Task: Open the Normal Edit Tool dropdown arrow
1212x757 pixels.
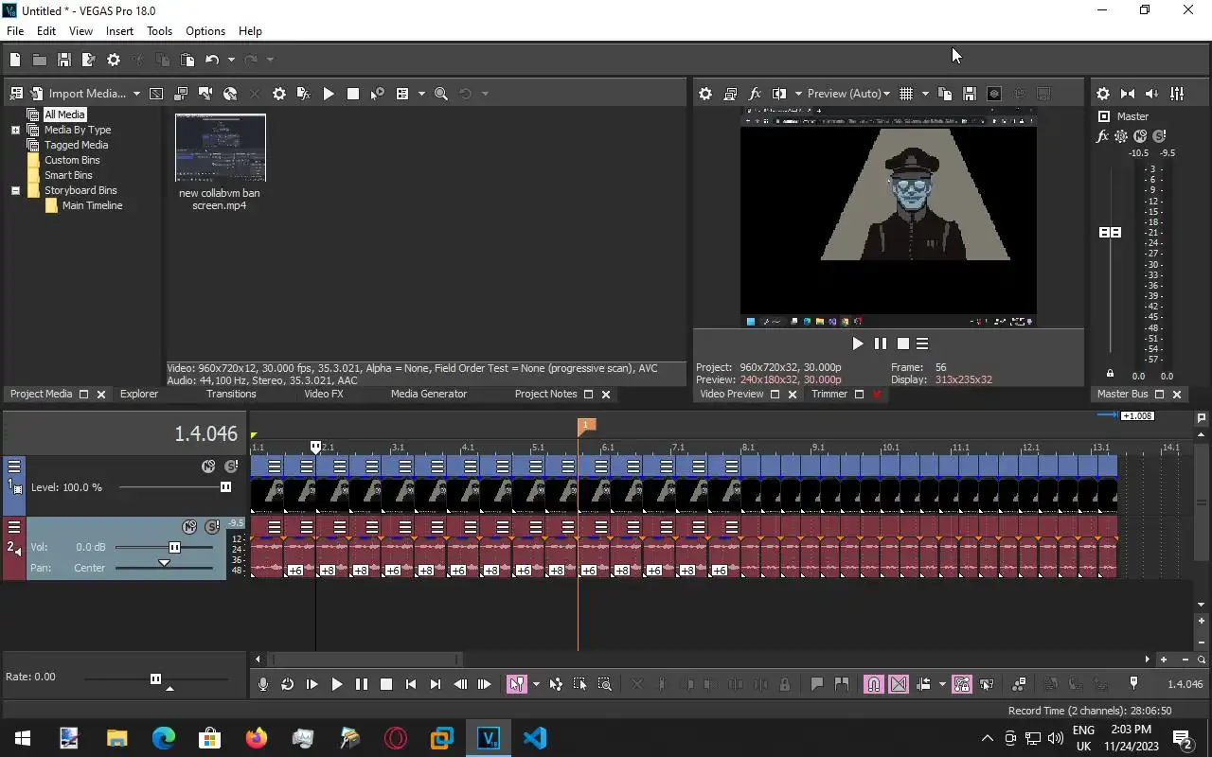Action: point(535,684)
